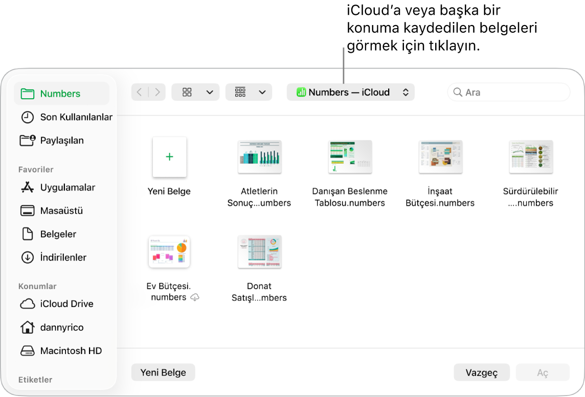Select Ev Bütçesi file thumbnail

tap(169, 251)
